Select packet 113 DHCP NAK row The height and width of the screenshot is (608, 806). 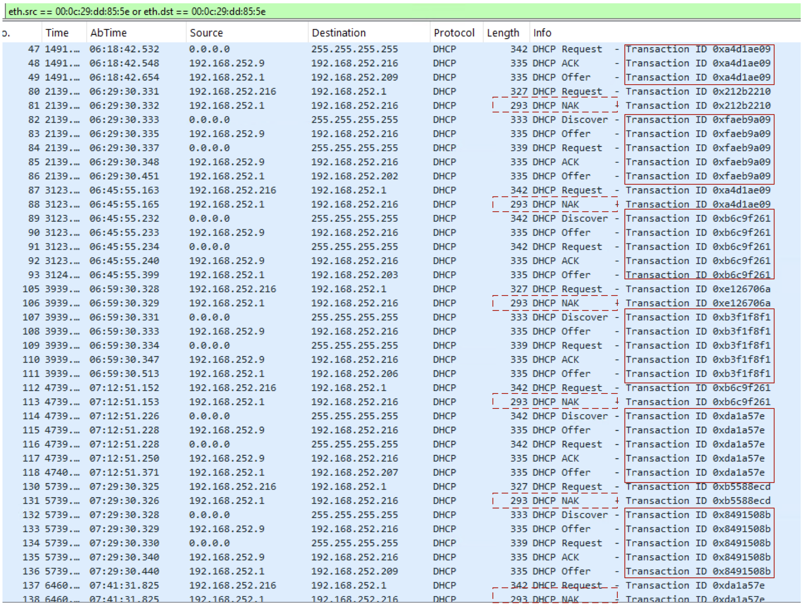[401, 402]
